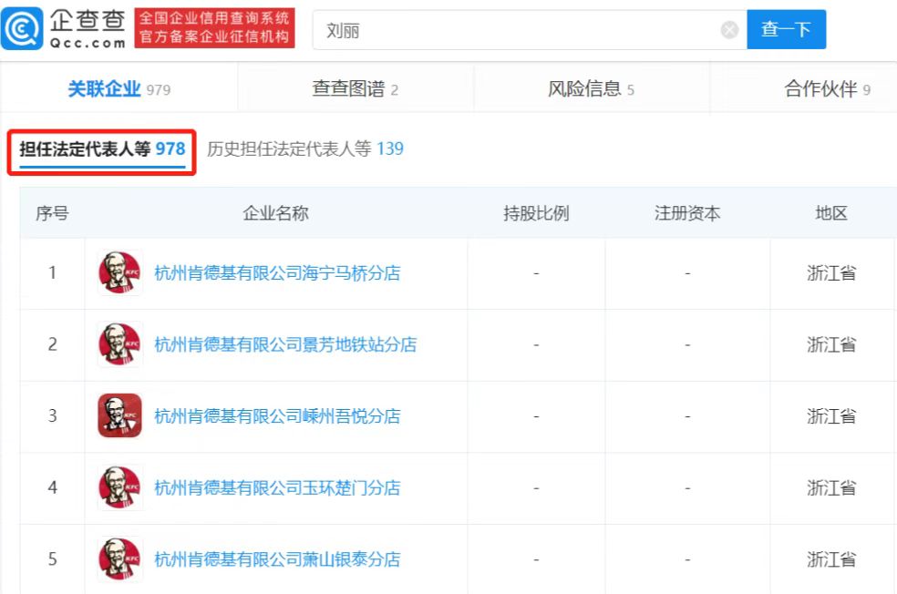This screenshot has height=594, width=897.
Task: Click the 查一下 search button
Action: (786, 29)
